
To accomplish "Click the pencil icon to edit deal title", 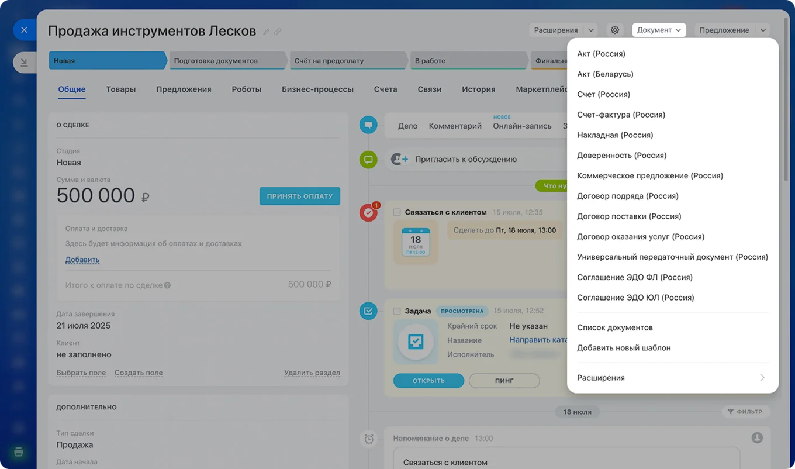I will (267, 32).
